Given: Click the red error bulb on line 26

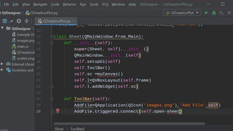Looking at the screenshot, I should [x=58, y=111].
